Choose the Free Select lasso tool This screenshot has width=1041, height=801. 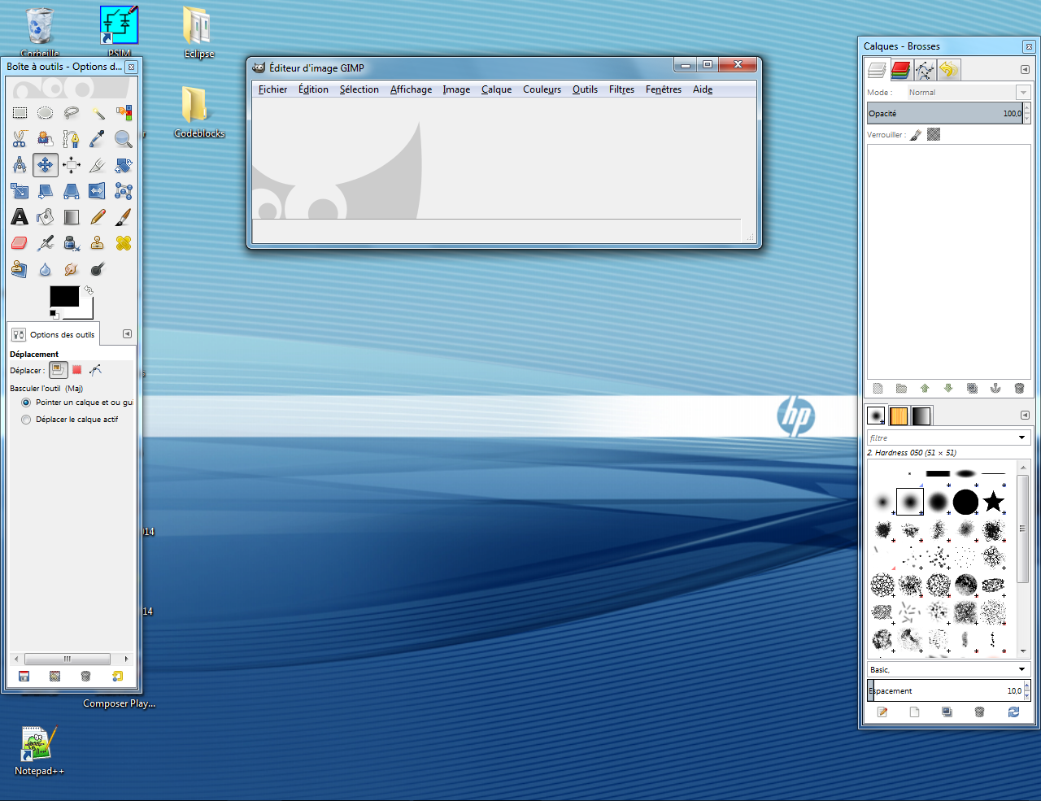pos(72,113)
